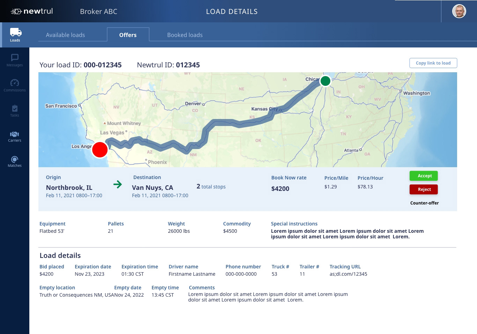The height and width of the screenshot is (334, 477).
Task: Open the Loads section in the sidebar
Action: [x=15, y=35]
